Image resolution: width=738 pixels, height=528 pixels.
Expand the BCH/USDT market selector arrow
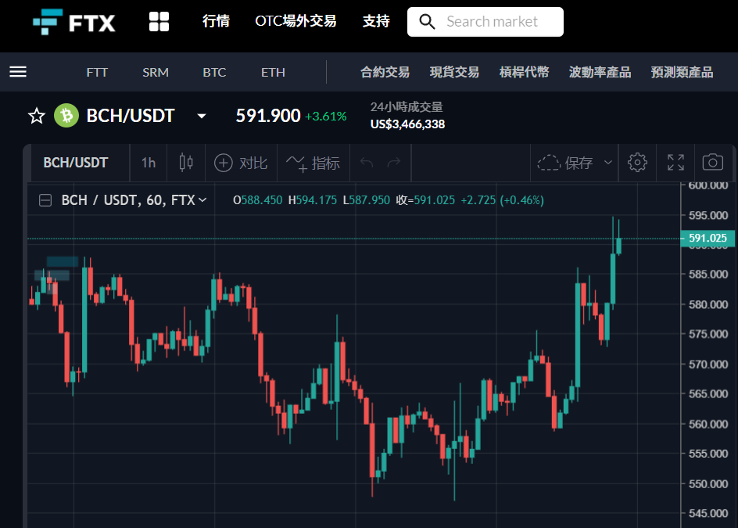[202, 116]
